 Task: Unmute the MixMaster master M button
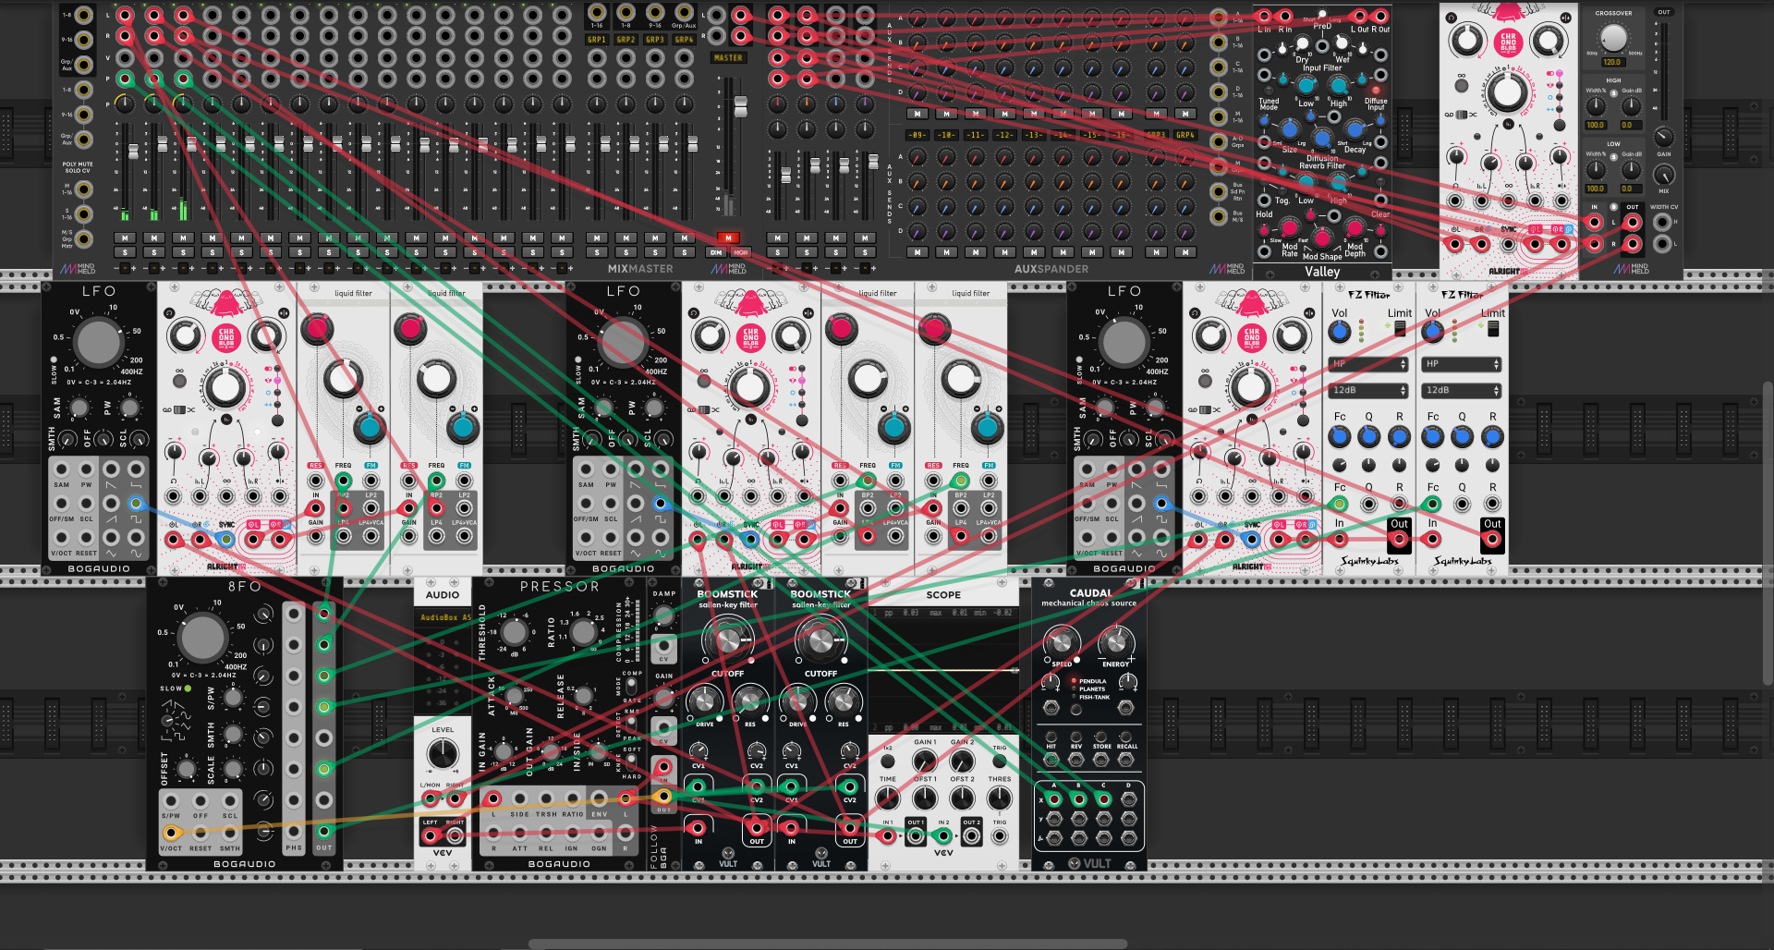coord(728,237)
